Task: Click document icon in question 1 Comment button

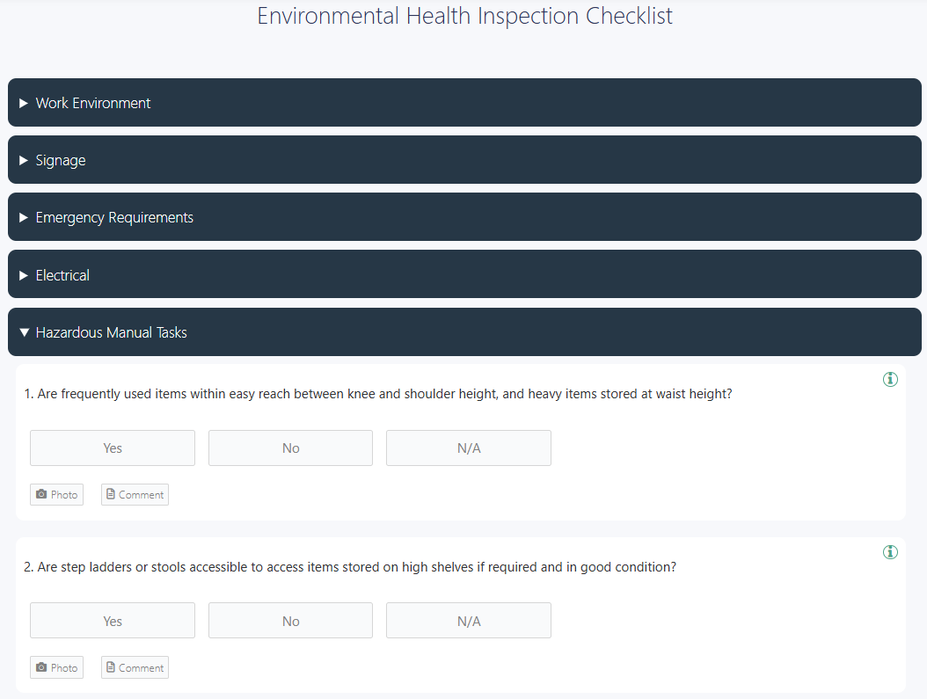Action: (x=111, y=494)
